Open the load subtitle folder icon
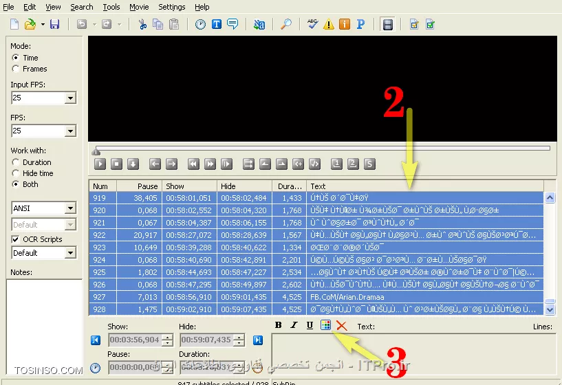Image resolution: width=562 pixels, height=385 pixels. pyautogui.click(x=30, y=24)
